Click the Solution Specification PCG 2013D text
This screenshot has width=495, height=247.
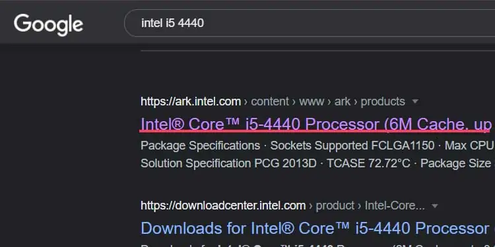coord(228,163)
